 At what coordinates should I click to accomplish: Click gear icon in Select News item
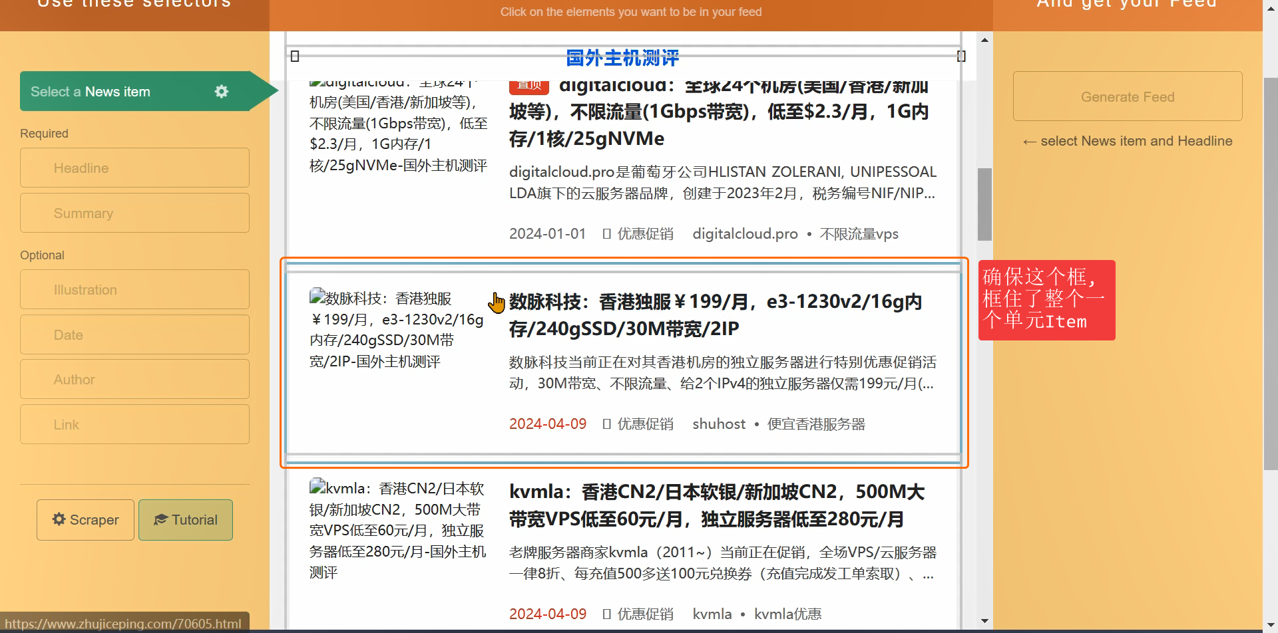click(x=222, y=92)
